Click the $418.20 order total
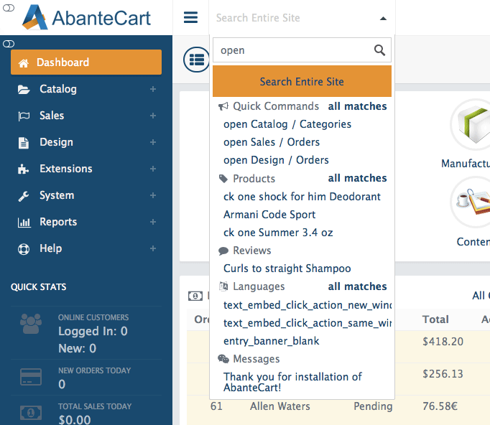The height and width of the screenshot is (425, 490). pyautogui.click(x=443, y=342)
